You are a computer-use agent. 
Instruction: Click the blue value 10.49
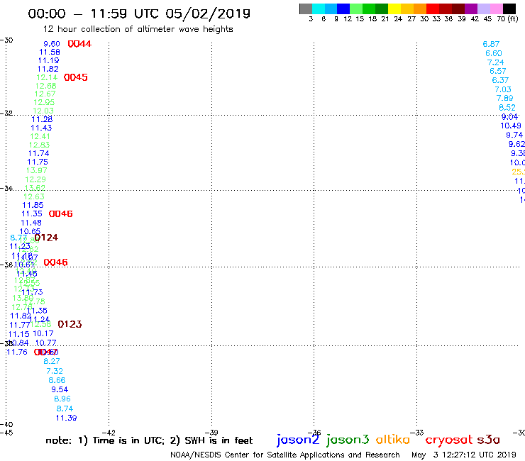[x=511, y=126]
